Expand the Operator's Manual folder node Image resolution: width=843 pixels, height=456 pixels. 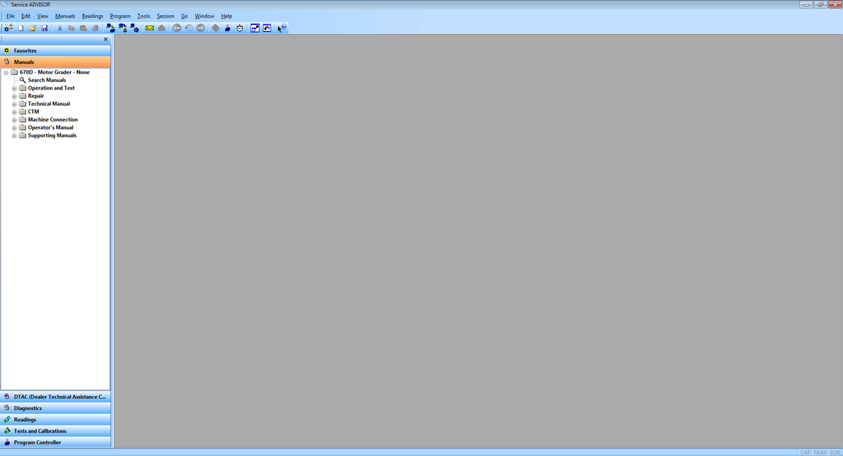14,128
